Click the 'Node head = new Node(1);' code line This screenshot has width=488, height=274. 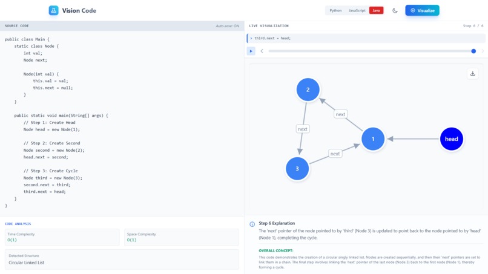tap(51, 129)
